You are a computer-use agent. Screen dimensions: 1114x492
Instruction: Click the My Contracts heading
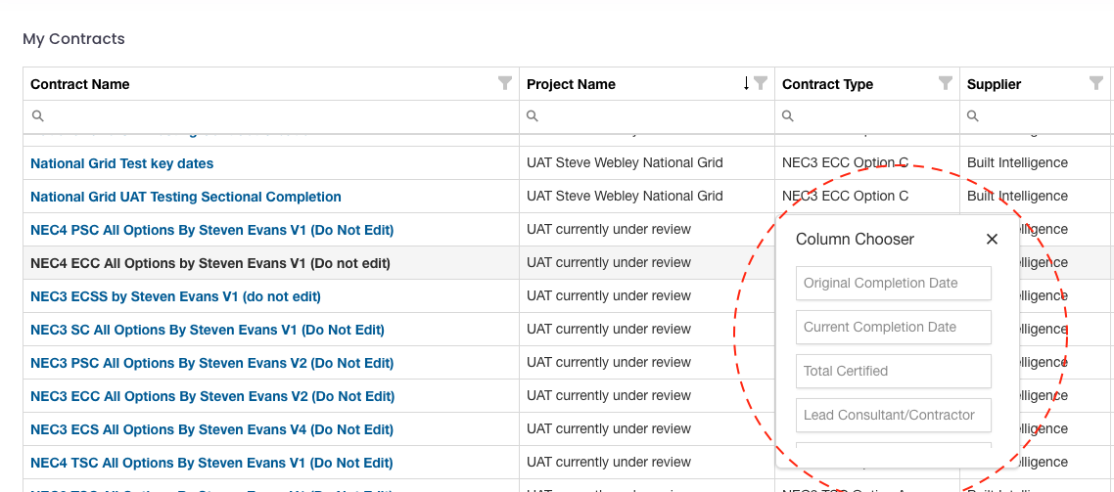click(73, 39)
